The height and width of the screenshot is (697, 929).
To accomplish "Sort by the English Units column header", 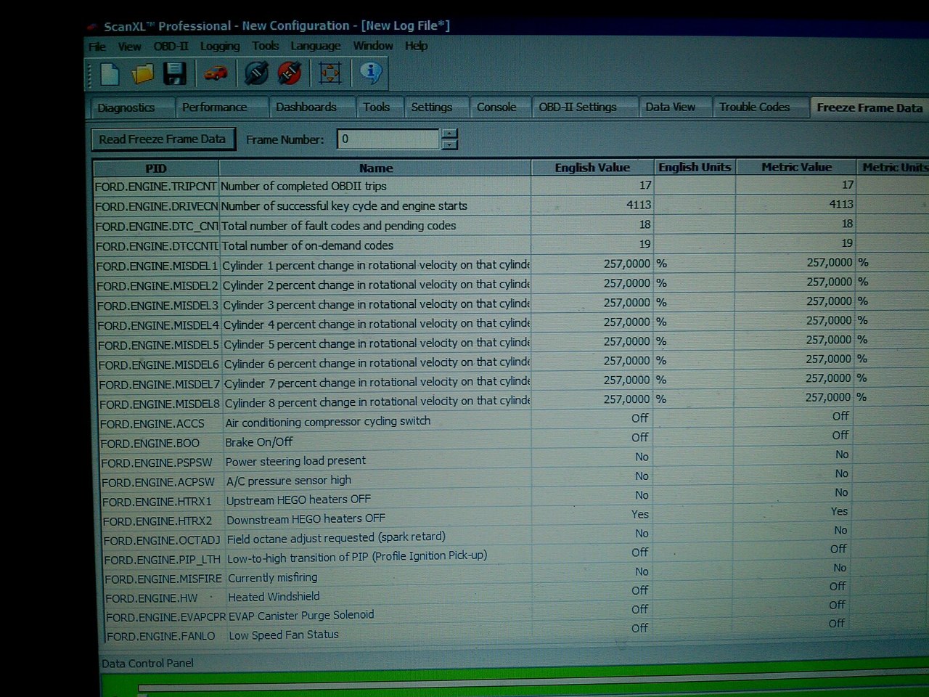I will pos(695,167).
